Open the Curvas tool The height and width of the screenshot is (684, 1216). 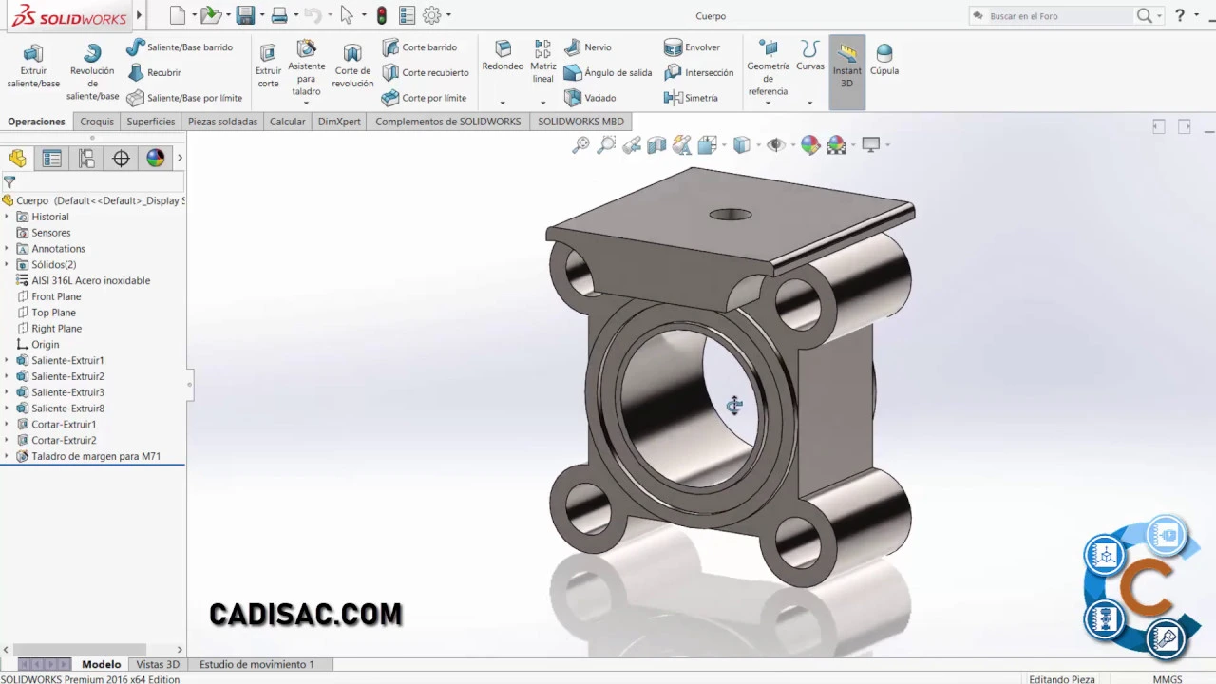810,56
